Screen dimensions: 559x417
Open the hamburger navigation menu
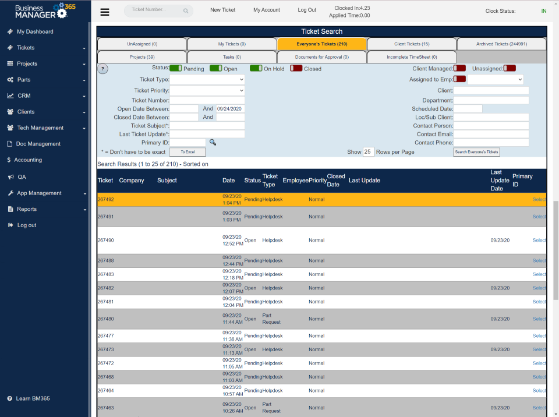pos(105,12)
